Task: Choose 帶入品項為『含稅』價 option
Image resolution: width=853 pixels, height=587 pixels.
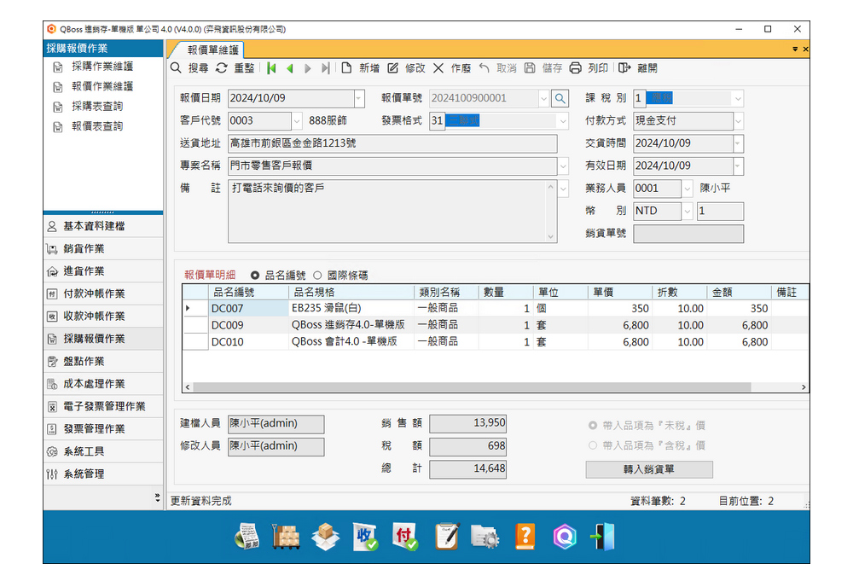Action: click(x=593, y=445)
